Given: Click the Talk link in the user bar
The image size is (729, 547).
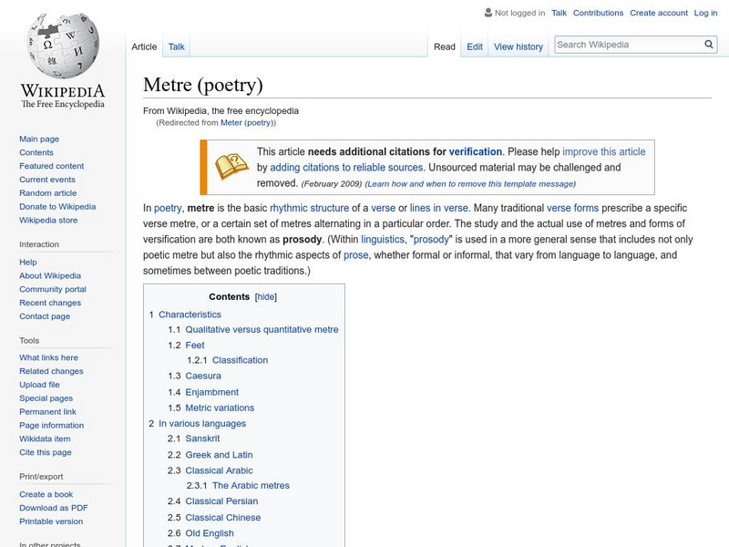Looking at the screenshot, I should coord(559,13).
